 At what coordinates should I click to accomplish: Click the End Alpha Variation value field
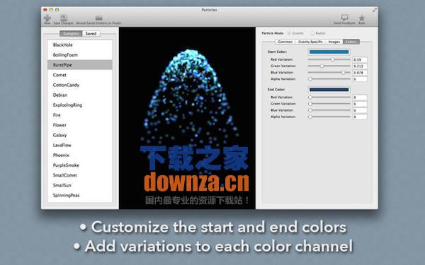pyautogui.click(x=360, y=117)
